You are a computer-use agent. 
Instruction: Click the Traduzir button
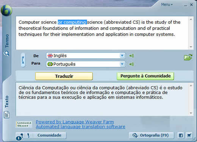pyautogui.click(x=64, y=76)
